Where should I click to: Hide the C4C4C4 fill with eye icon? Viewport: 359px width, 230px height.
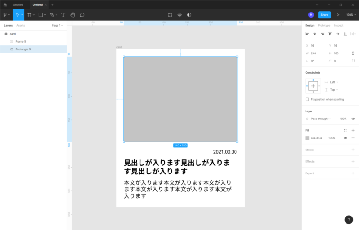345,138
